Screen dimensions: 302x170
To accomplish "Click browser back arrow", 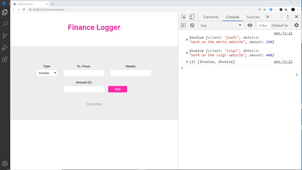I will click(x=14, y=9).
